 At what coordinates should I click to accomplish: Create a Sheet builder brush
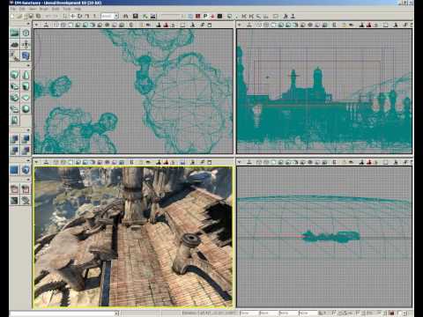[x=26, y=98]
